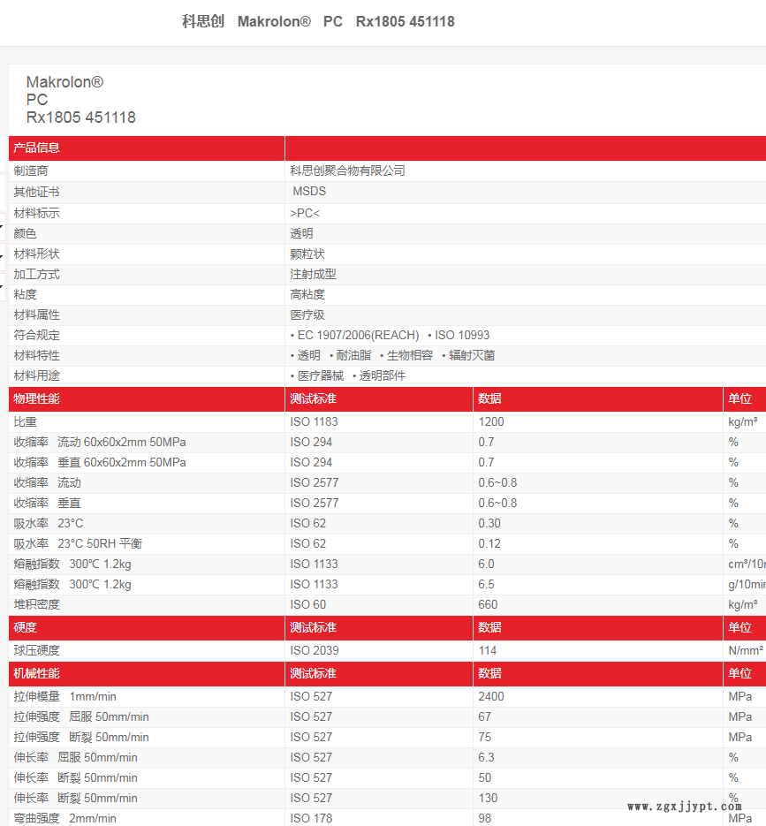Click the page title 科思创 Makrolon PC Rx1805
Image resolution: width=766 pixels, height=826 pixels.
[318, 21]
